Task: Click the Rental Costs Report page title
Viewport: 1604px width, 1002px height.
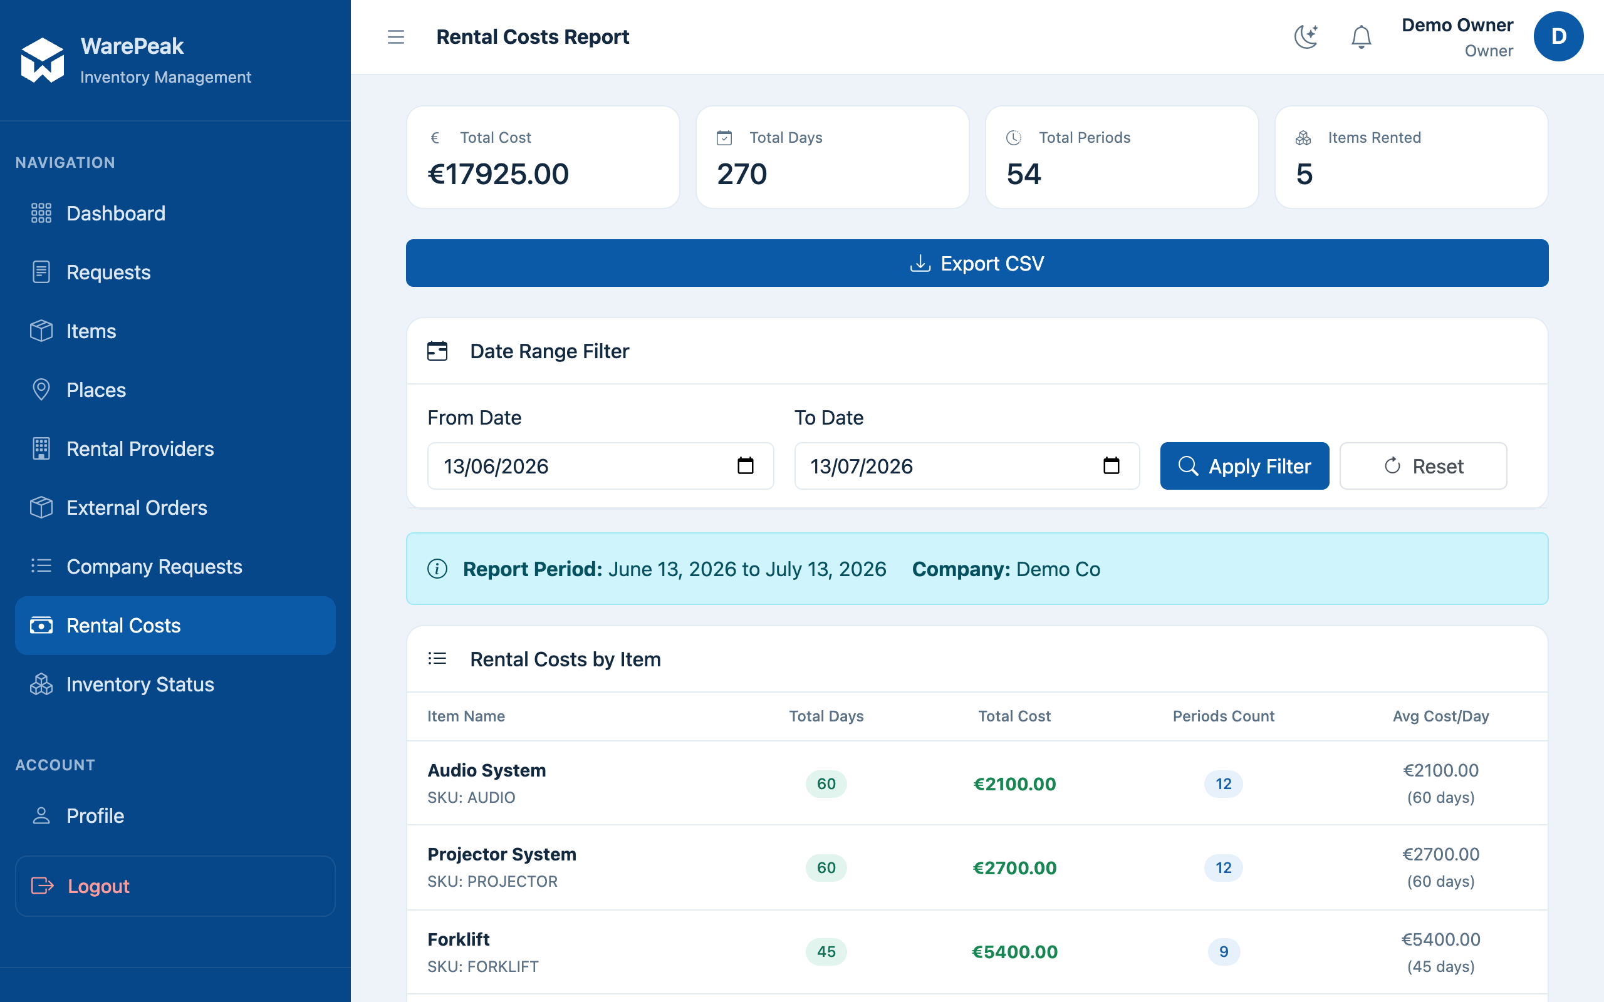Action: 532,37
